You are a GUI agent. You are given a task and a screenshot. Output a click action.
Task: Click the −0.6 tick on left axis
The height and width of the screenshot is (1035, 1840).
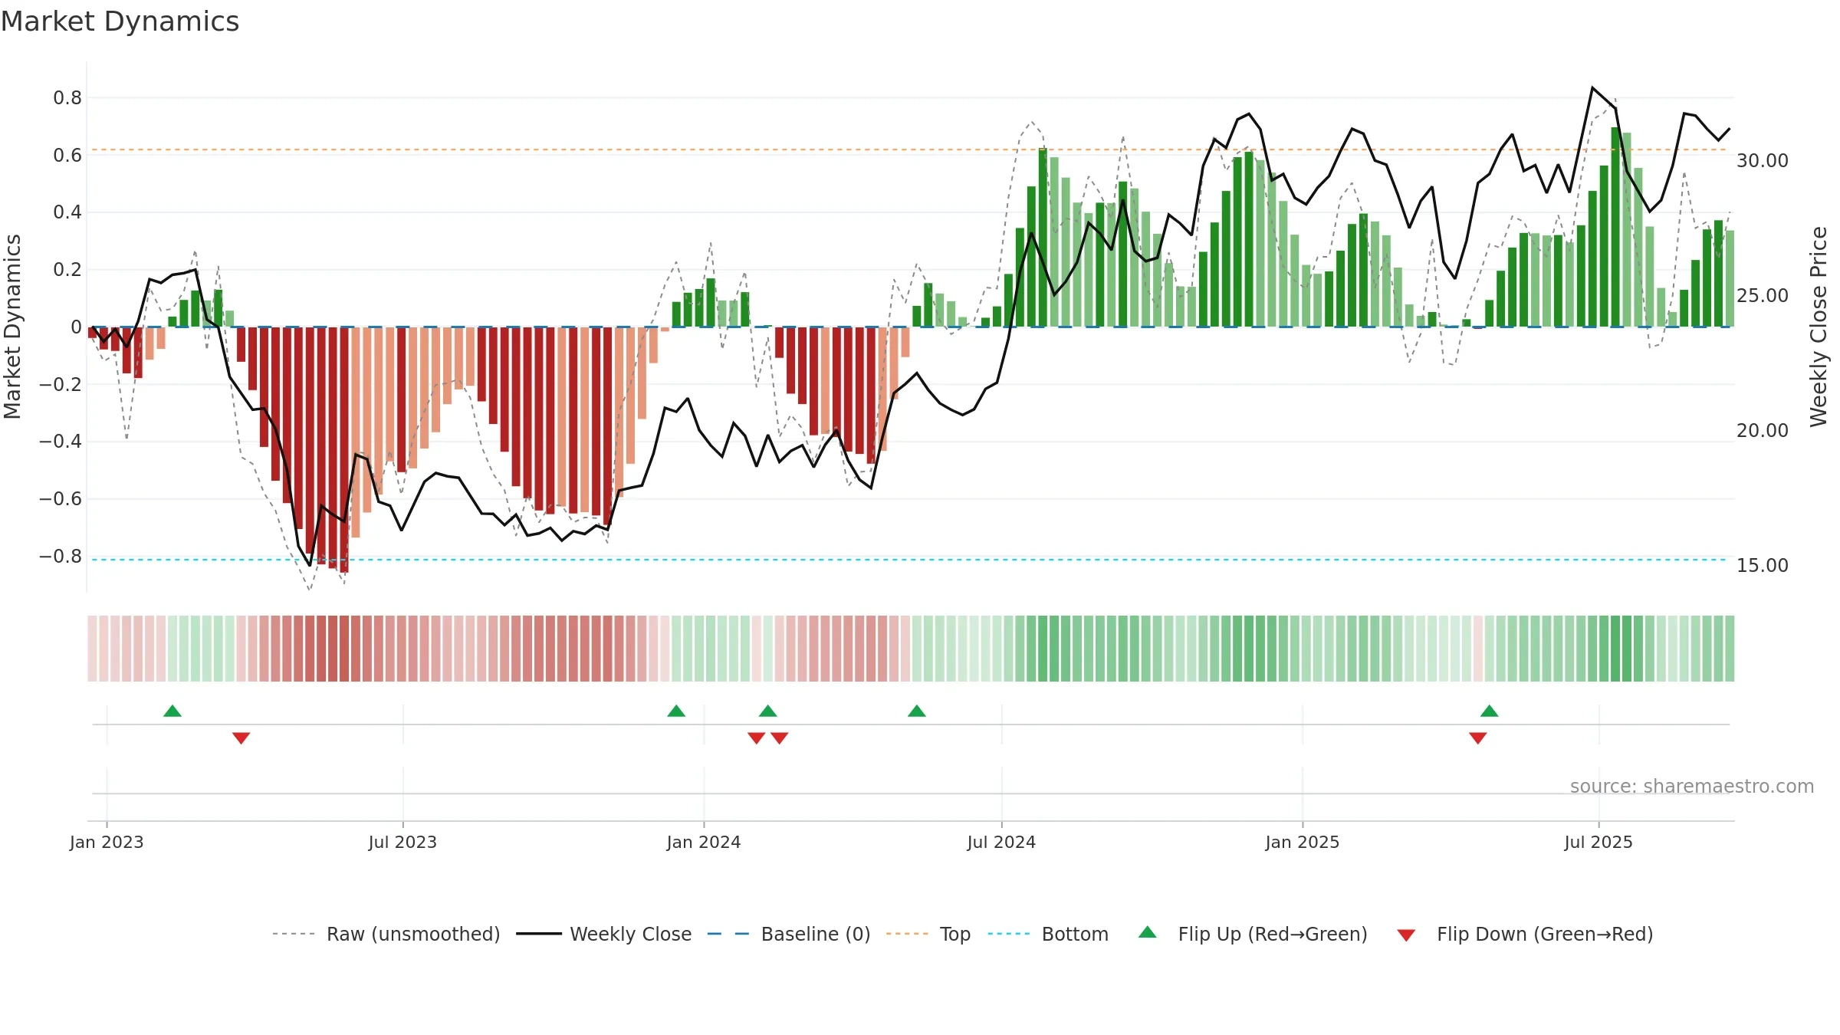pyautogui.click(x=61, y=499)
